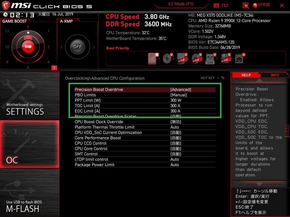
Task: Change CPU VDD_SoC Current Optimization value
Action: point(176,133)
